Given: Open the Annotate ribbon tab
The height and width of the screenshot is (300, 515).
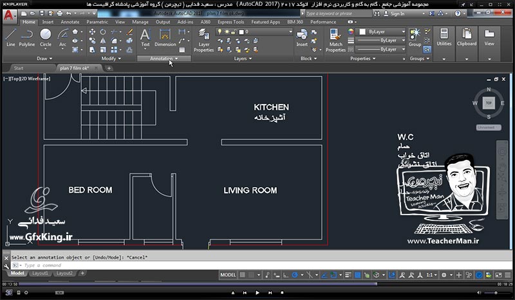Looking at the screenshot, I should coord(70,22).
